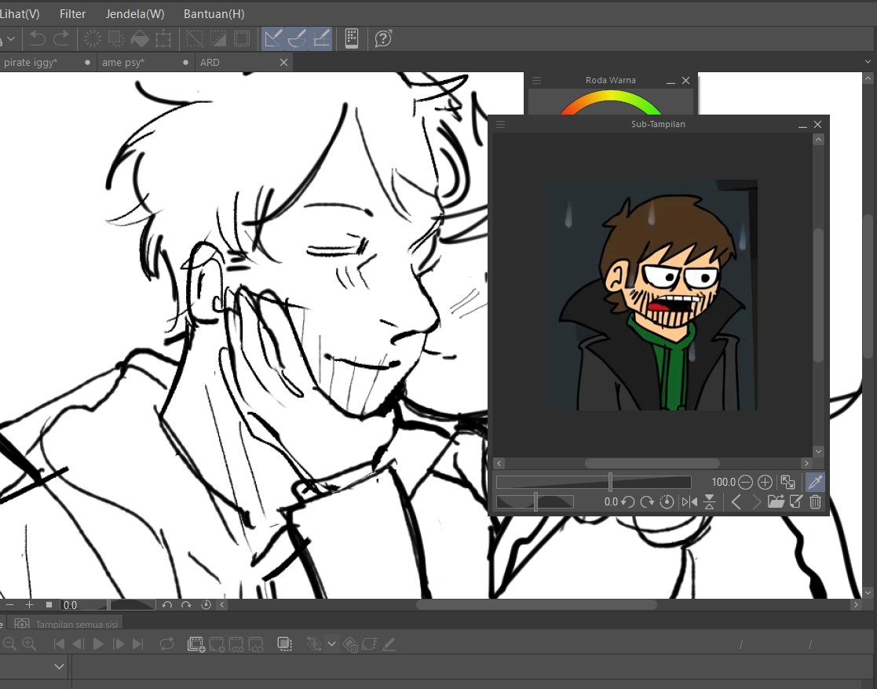Click the Scale/Rotate transform icon in the command bar

[163, 38]
